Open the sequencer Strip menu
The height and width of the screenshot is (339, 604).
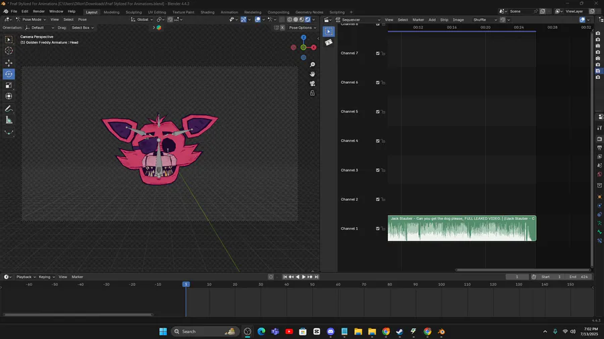point(444,19)
